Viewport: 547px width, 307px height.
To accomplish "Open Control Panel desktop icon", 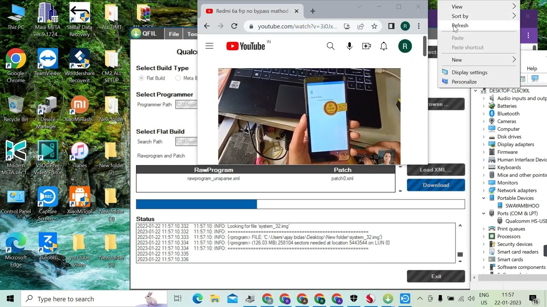I will 16,201.
